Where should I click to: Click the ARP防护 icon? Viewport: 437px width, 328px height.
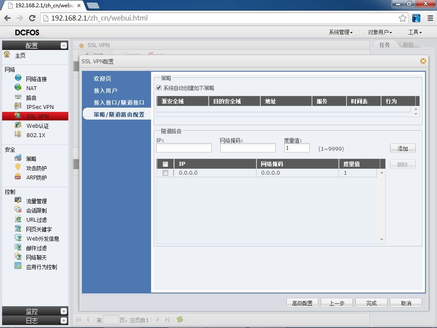tap(18, 177)
